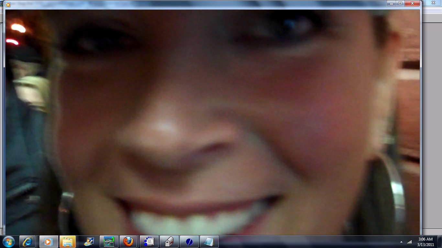This screenshot has width=442, height=248.
Task: Open the clock showing 3:06 AM
Action: pos(425,242)
